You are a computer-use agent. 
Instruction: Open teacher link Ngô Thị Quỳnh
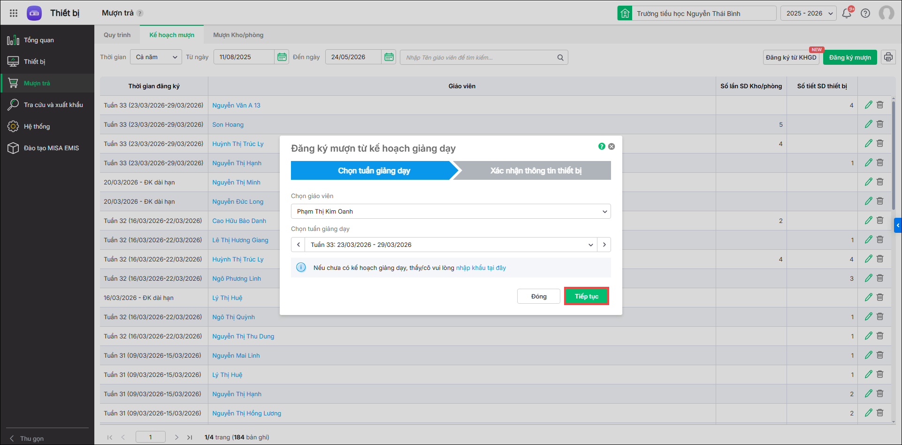[234, 317]
